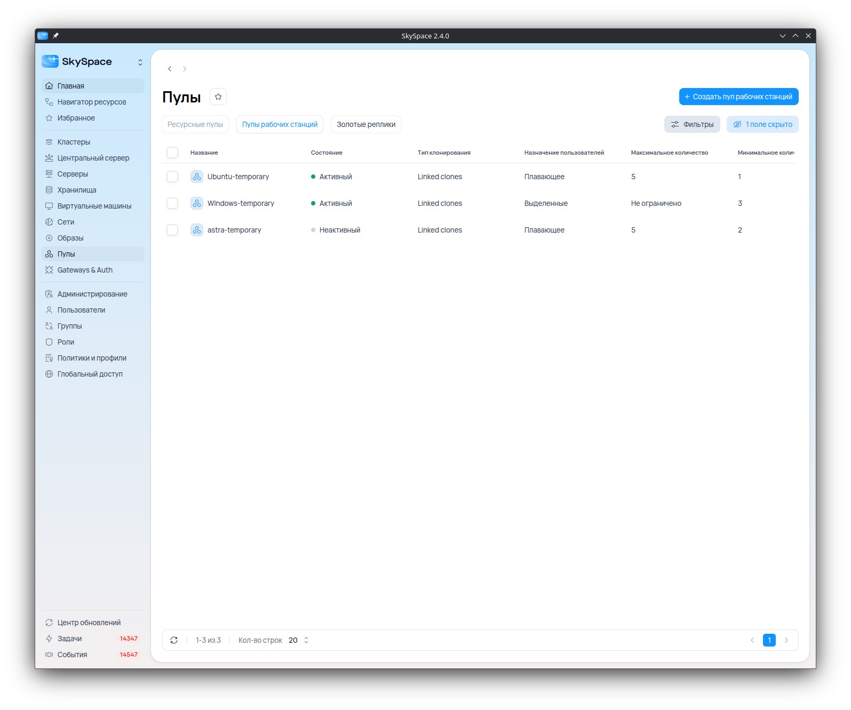Open the Ubuntu-temporary pool
This screenshot has height=710, width=851.
click(238, 177)
